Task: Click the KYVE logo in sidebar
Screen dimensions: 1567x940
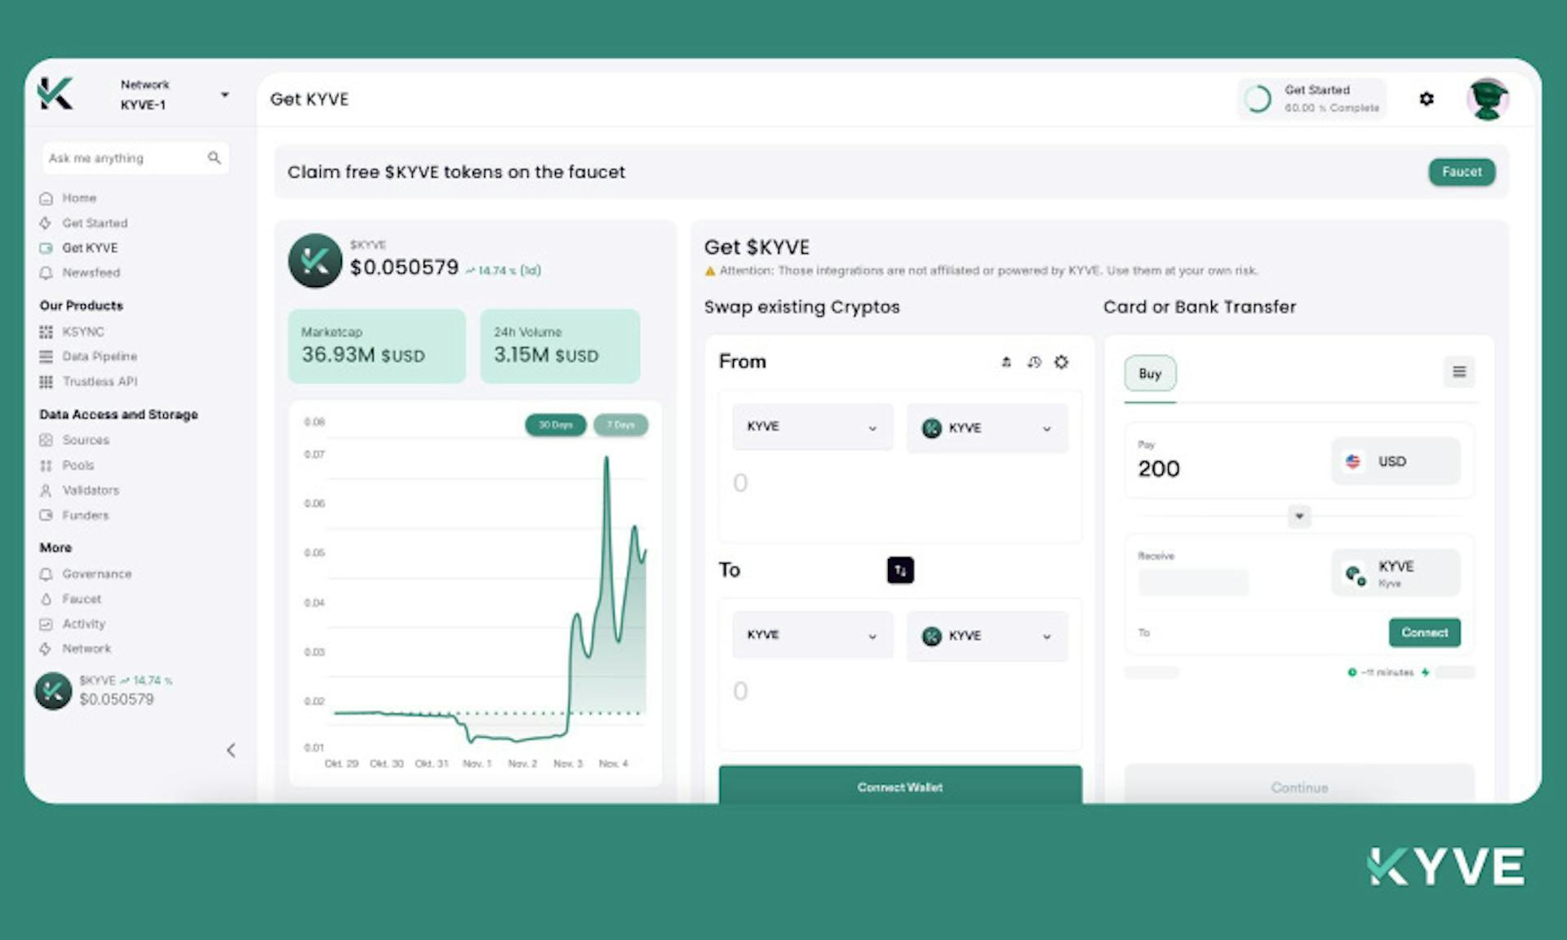Action: [x=55, y=94]
